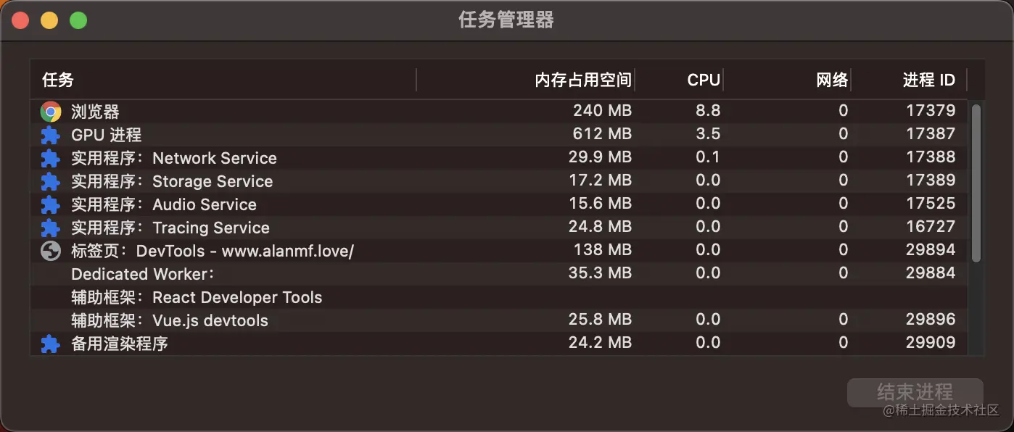Click the globe icon for DevTools tab
The image size is (1014, 432).
pyautogui.click(x=50, y=251)
